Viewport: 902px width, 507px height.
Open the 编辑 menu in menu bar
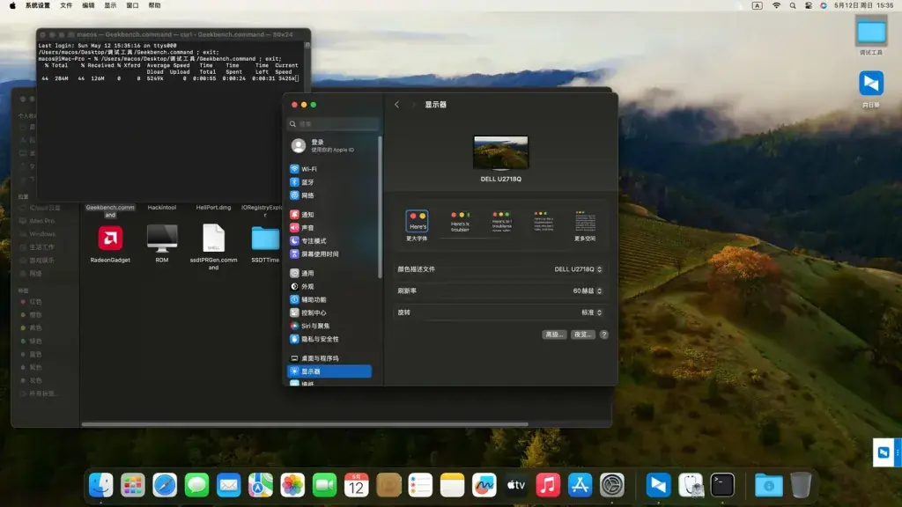(88, 5)
